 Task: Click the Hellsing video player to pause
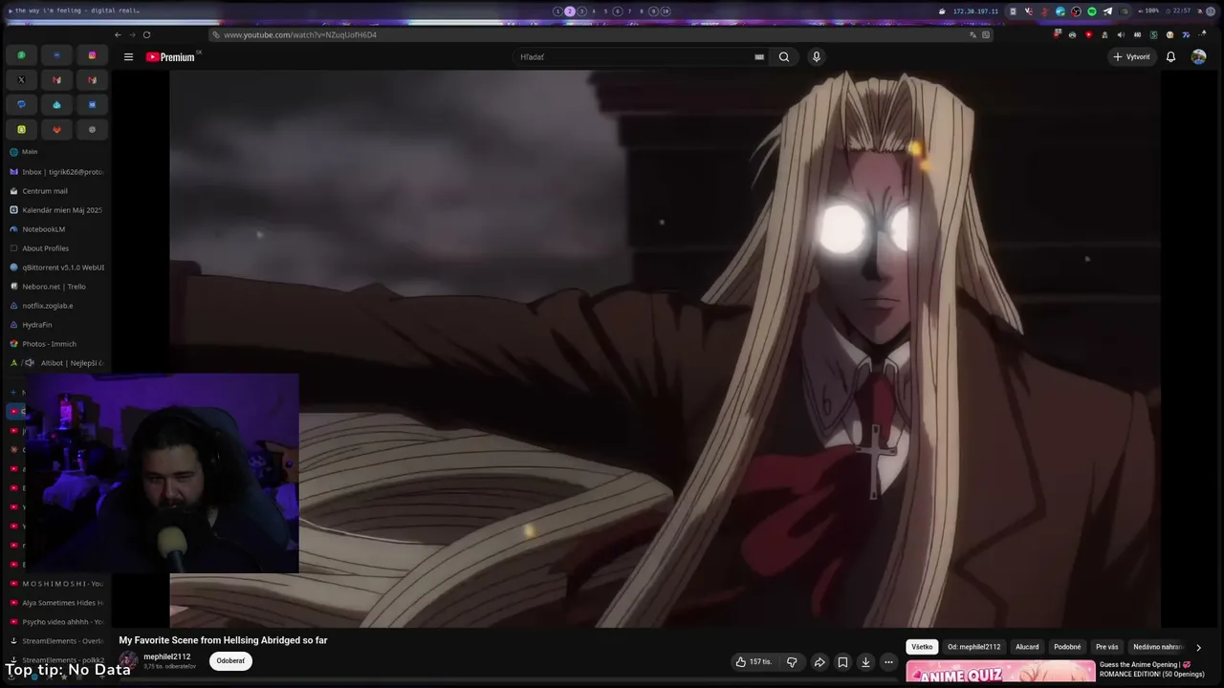pyautogui.click(x=665, y=349)
